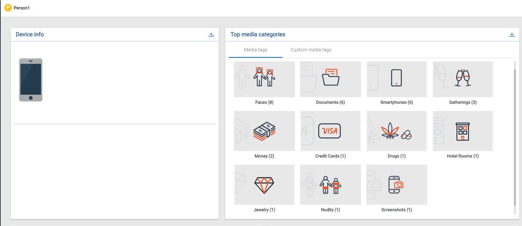Click the Jewelry (1) label
The width and height of the screenshot is (522, 226).
pyautogui.click(x=264, y=210)
